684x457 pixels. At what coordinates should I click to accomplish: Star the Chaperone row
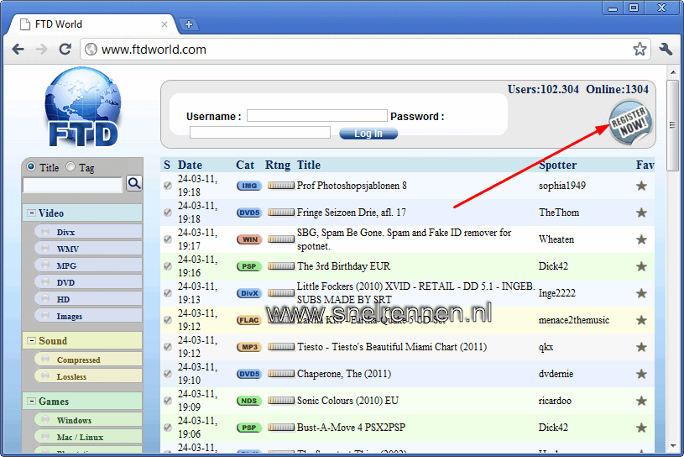click(641, 374)
